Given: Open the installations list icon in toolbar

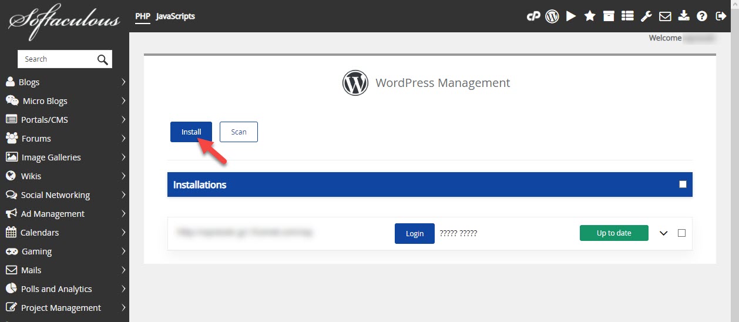Looking at the screenshot, I should coord(627,16).
